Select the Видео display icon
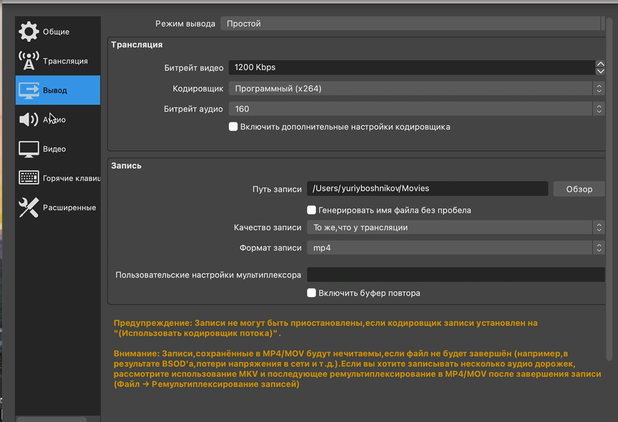 pyautogui.click(x=29, y=149)
